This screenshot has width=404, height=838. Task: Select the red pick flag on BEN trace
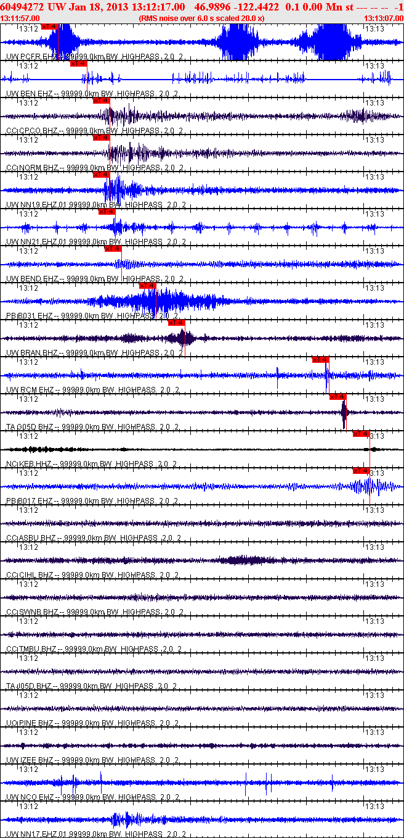(x=78, y=64)
